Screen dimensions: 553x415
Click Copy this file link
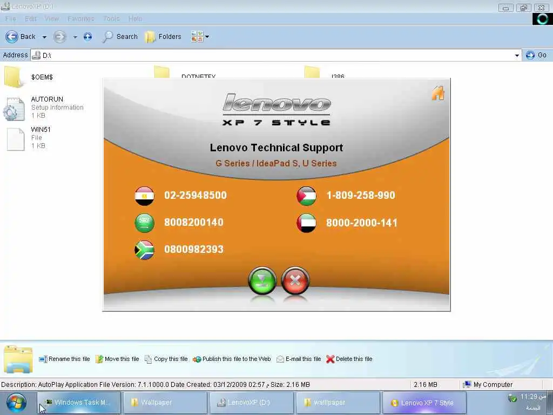(x=166, y=359)
